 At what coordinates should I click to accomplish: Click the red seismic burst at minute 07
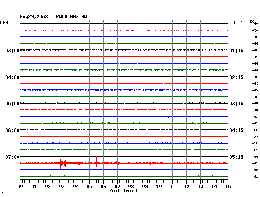pos(117,163)
